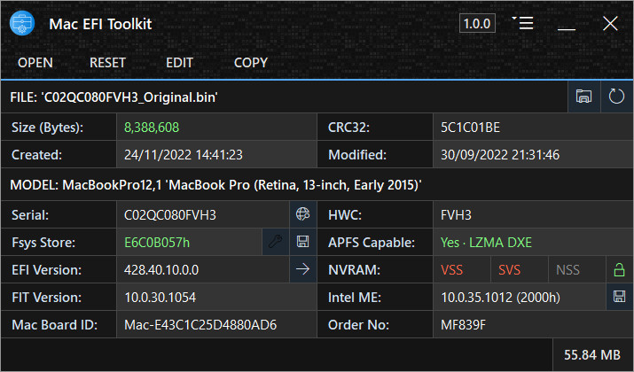
Task: Select the RESET menu item
Action: tap(107, 63)
